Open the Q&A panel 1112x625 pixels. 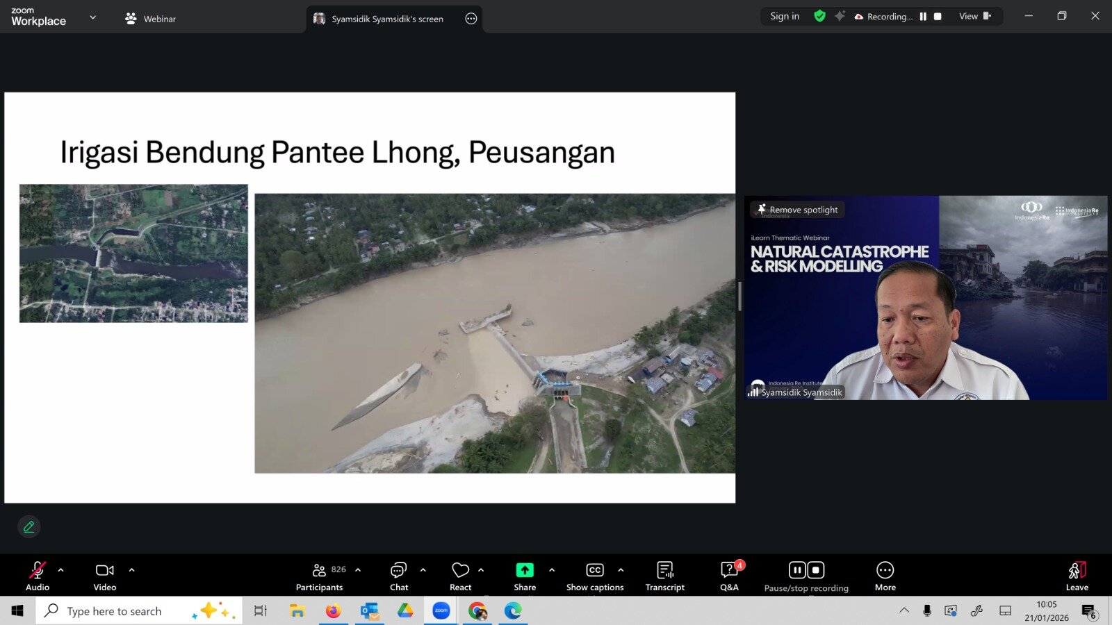[x=729, y=576]
